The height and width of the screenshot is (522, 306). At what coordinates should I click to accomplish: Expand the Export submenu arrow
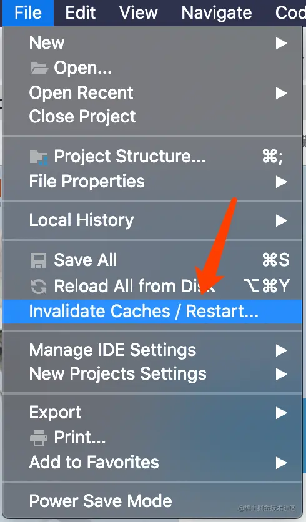pos(282,413)
